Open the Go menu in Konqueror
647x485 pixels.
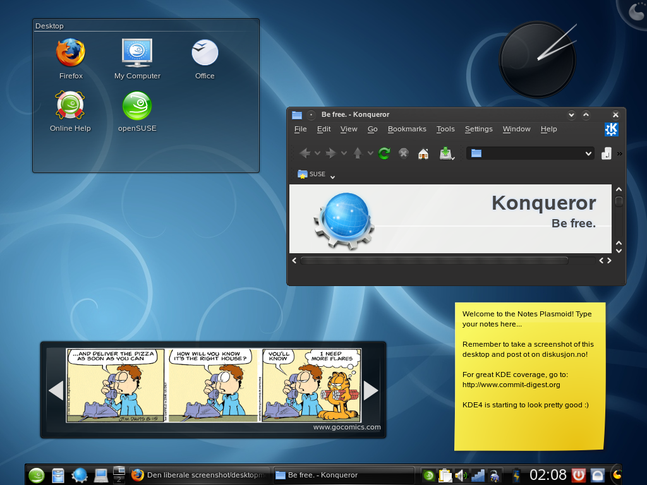[373, 129]
